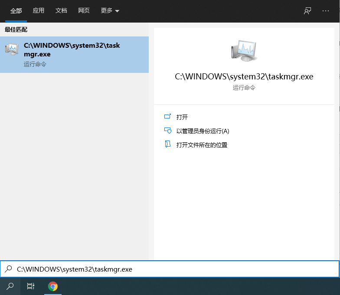Click the open arrow icon beside 打开

click(167, 116)
